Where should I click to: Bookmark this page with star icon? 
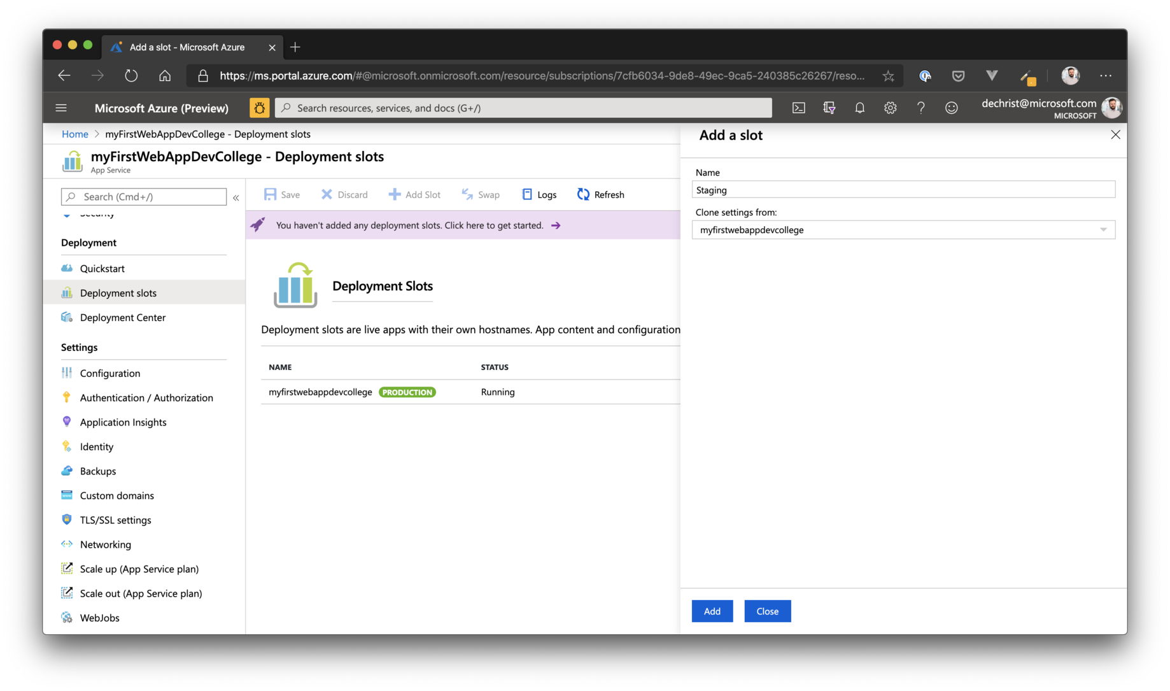(888, 76)
